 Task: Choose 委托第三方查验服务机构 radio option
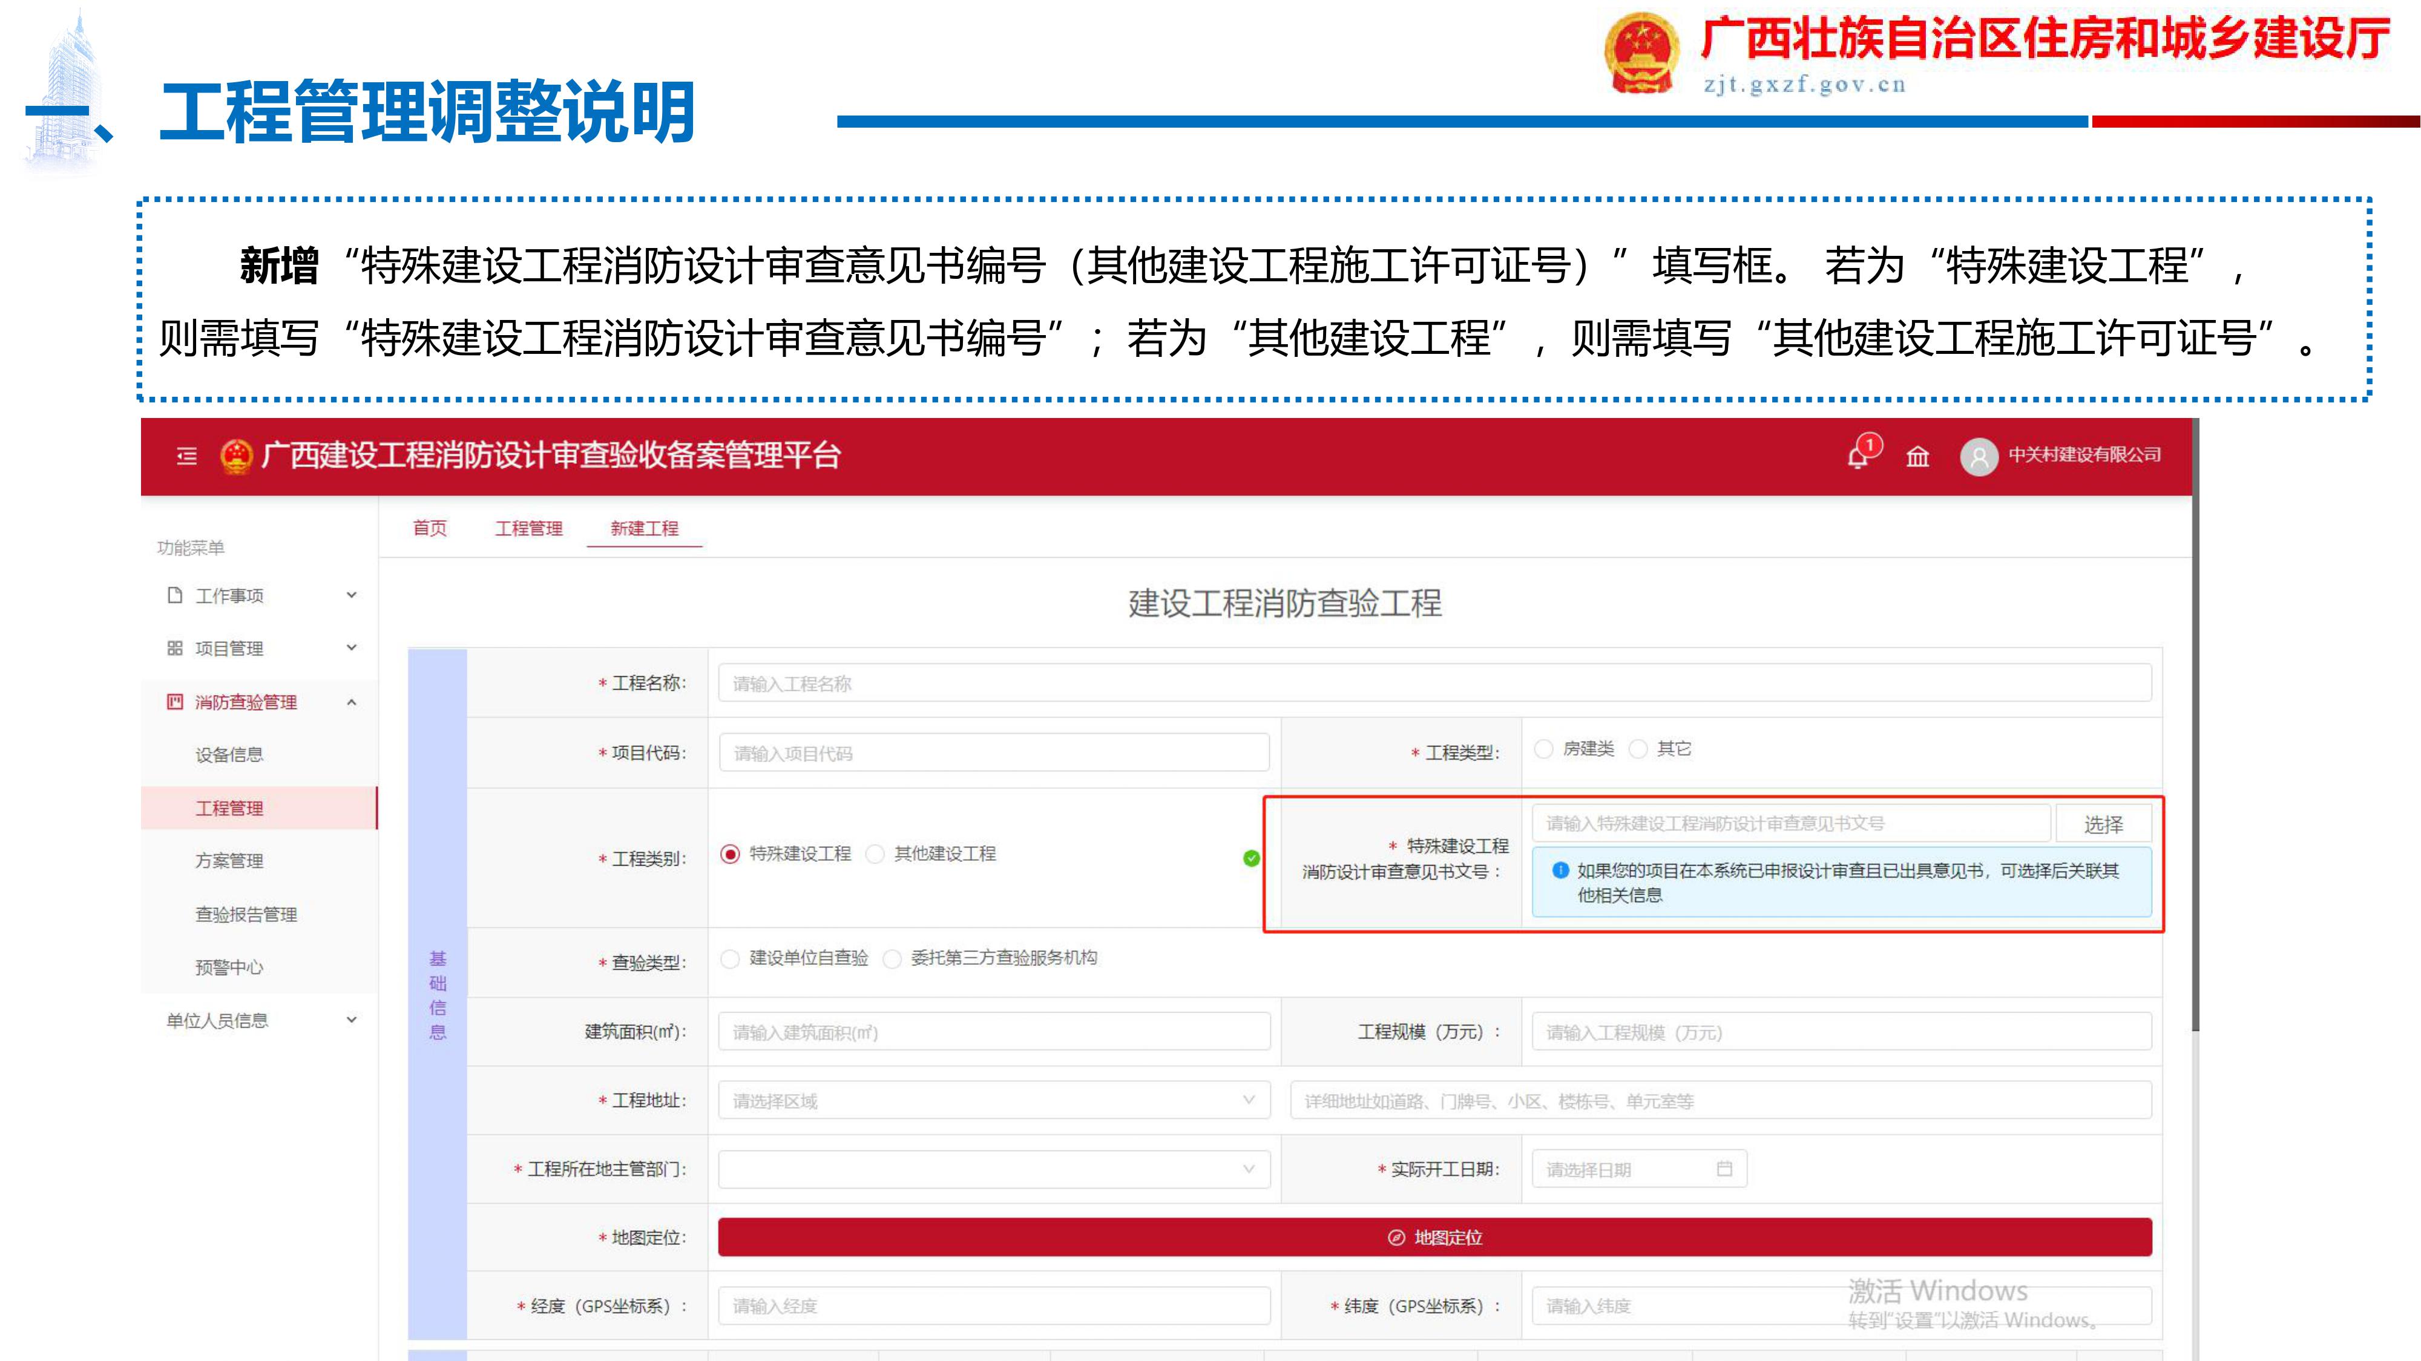893,958
